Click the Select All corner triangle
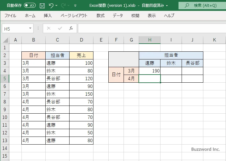 click(x=5, y=40)
